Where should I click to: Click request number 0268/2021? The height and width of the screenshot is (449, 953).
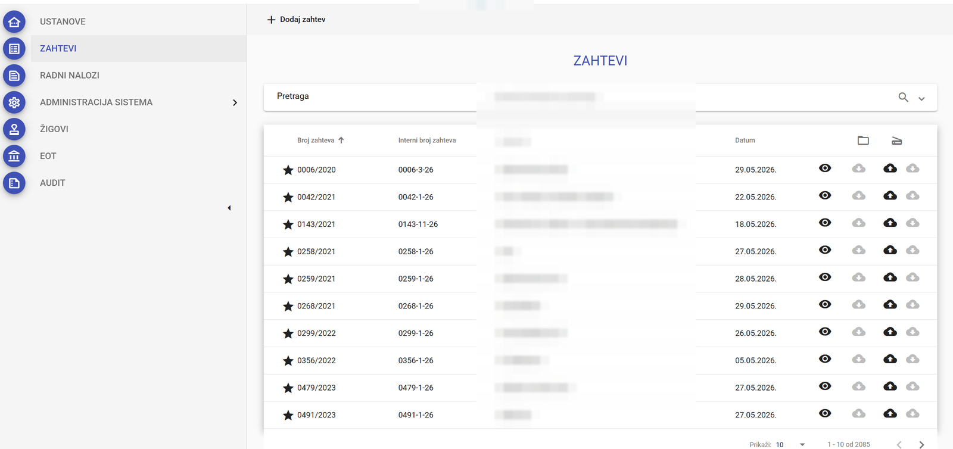click(316, 306)
